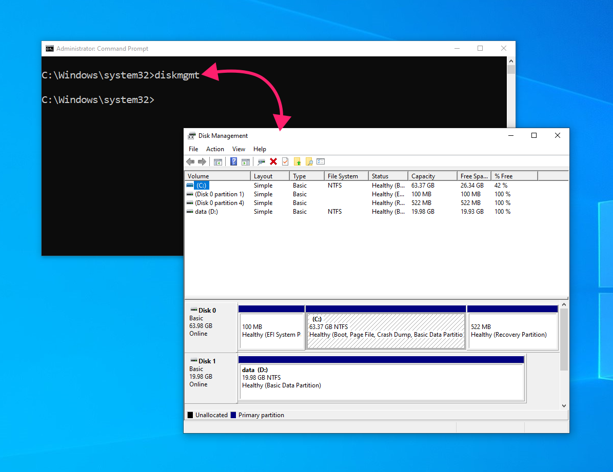
Task: Click the drive icon beside data (D:) row
Action: (x=190, y=211)
